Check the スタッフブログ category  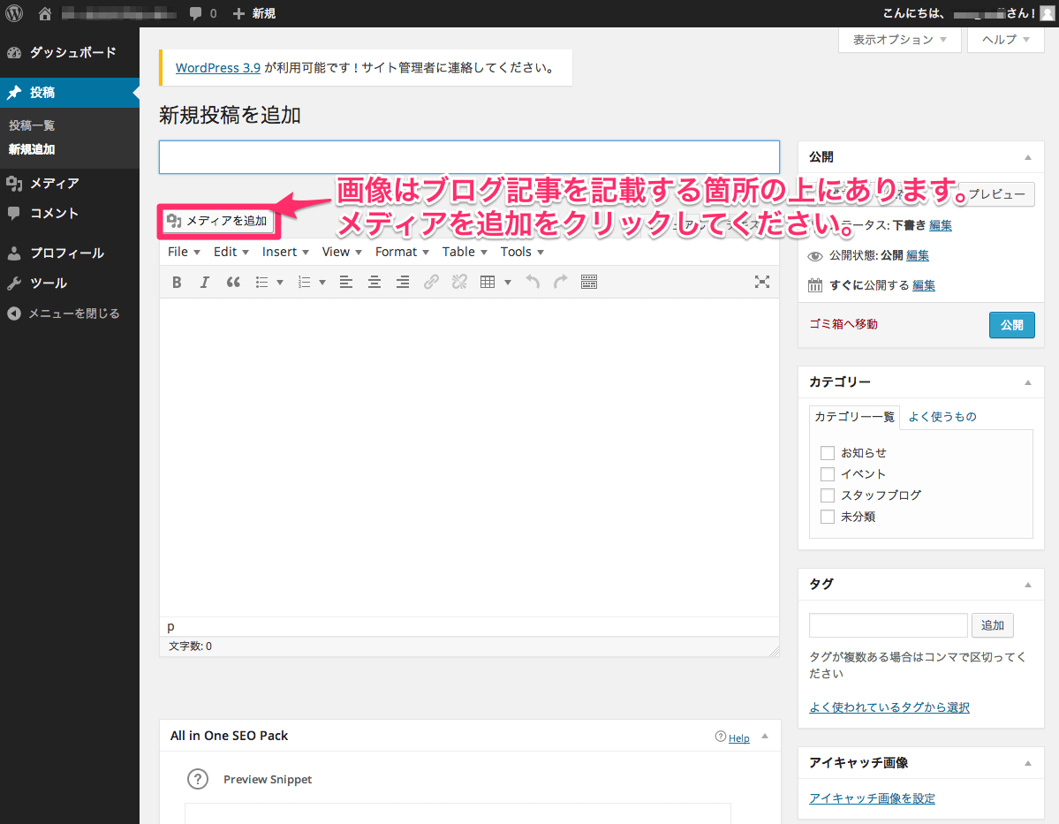(828, 495)
